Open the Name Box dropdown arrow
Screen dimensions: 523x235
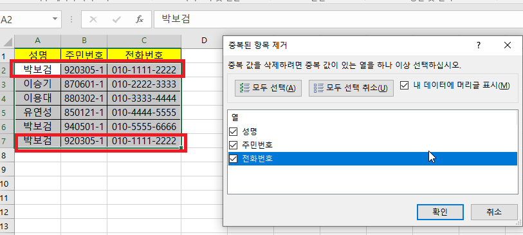point(55,19)
